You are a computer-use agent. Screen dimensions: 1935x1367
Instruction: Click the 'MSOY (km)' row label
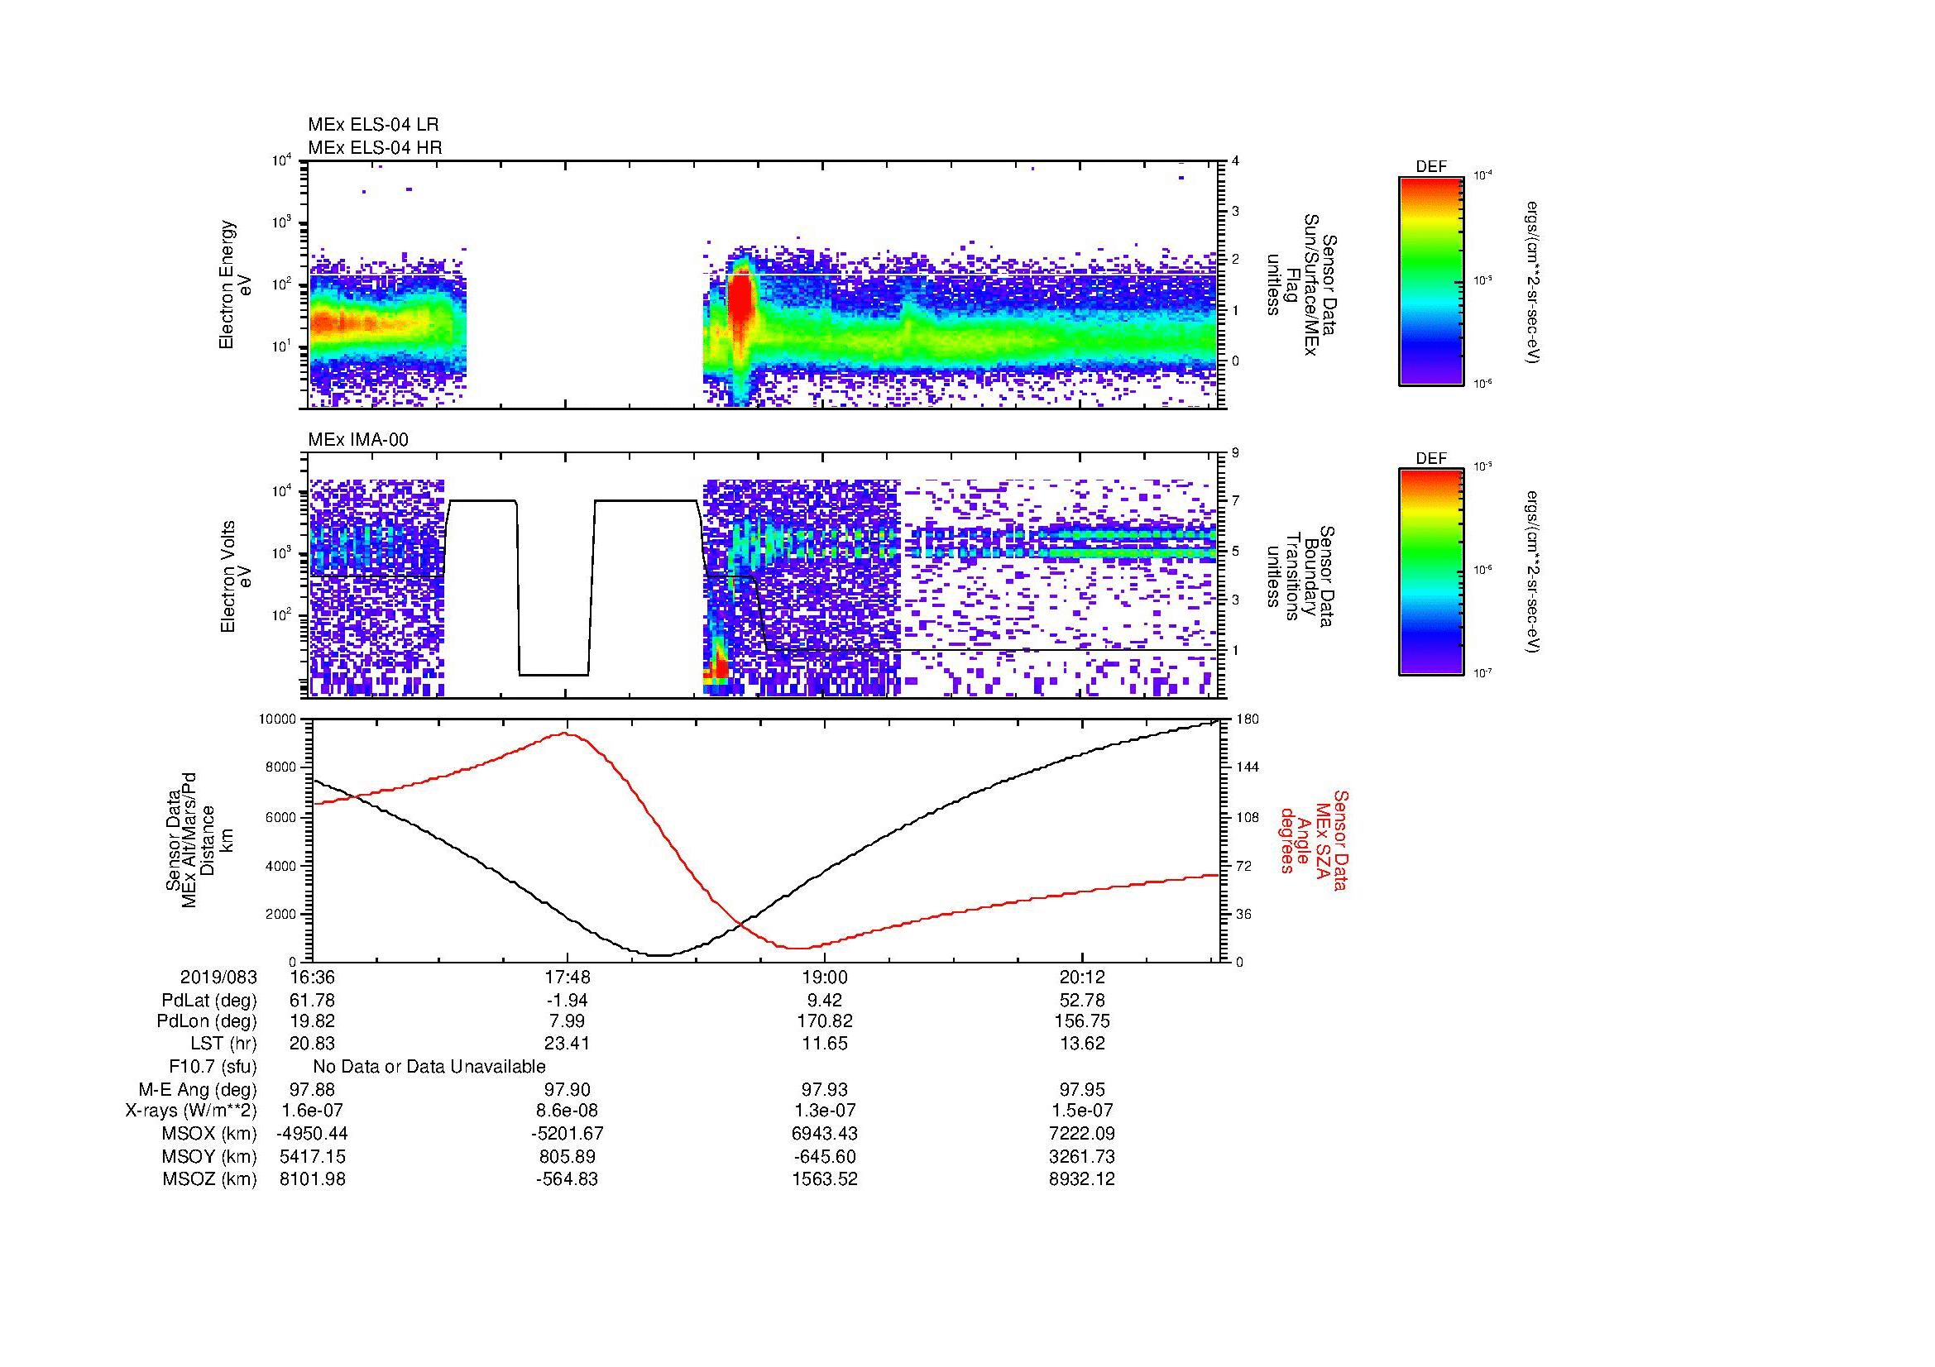click(210, 1157)
